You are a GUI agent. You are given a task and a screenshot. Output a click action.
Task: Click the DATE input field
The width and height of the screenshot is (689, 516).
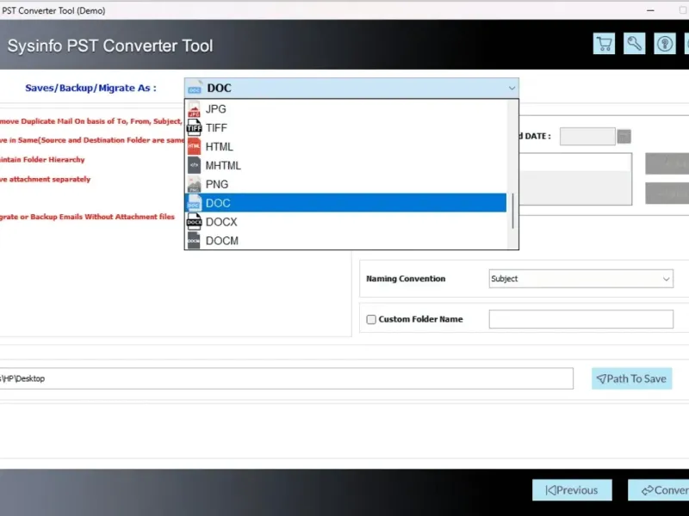click(x=587, y=137)
